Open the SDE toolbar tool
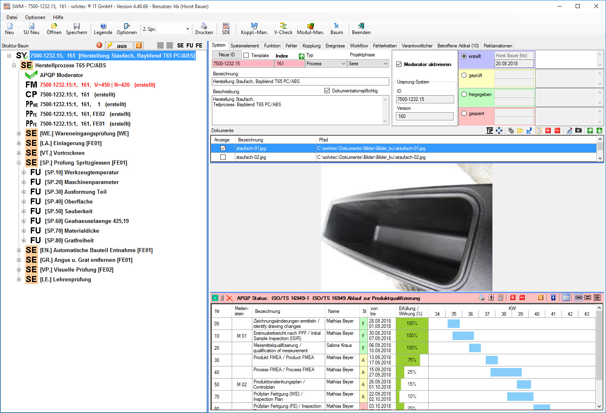The image size is (606, 413). pyautogui.click(x=226, y=26)
